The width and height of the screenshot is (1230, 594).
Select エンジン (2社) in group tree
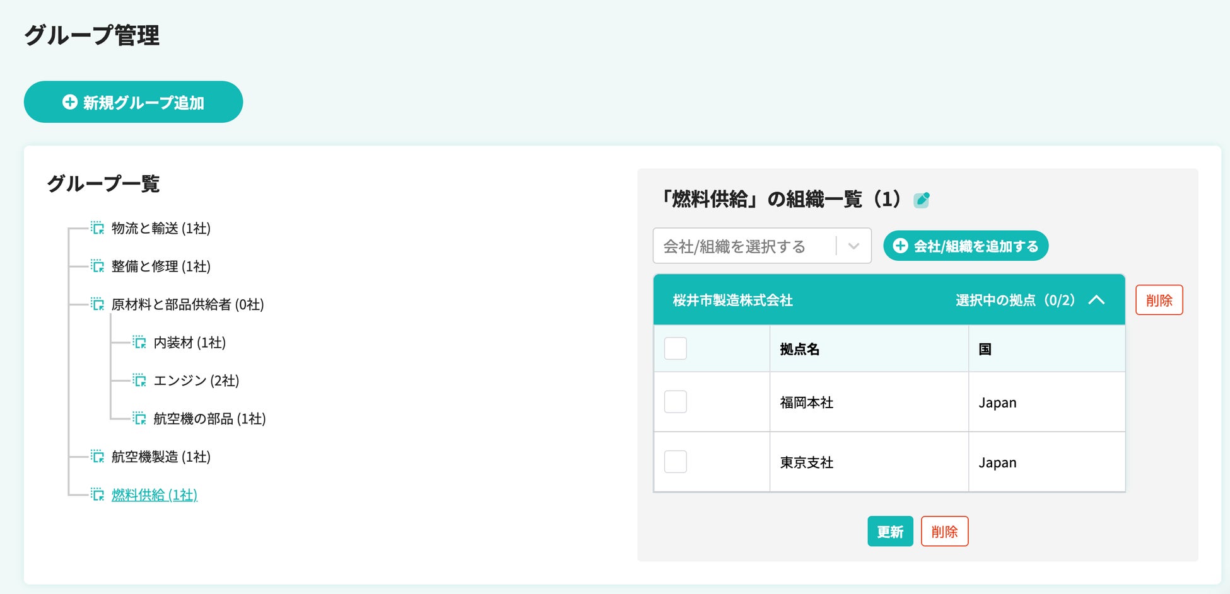pos(196,380)
